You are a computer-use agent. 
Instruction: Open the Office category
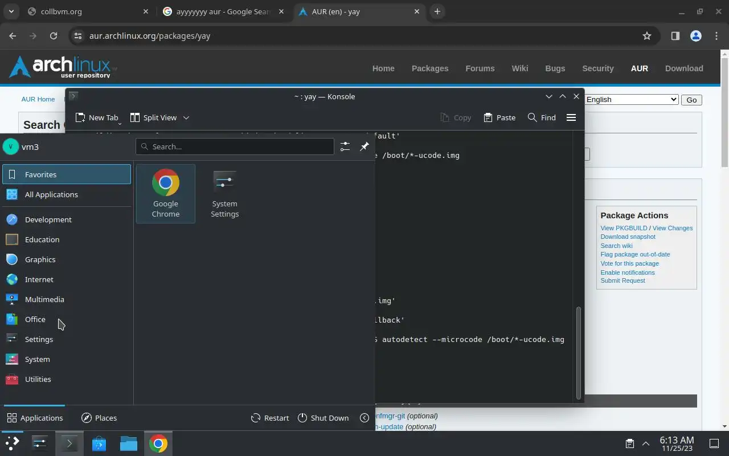point(67,319)
